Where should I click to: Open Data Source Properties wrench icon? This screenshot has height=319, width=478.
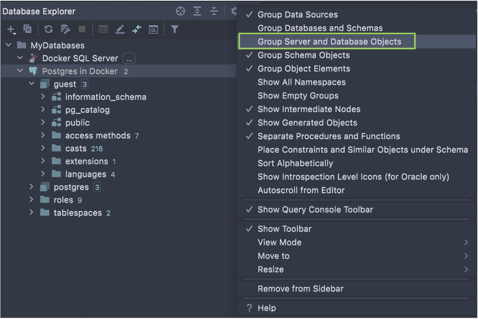(65, 29)
